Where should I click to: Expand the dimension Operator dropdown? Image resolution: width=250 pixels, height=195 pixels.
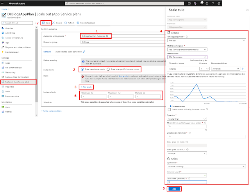pyautogui.click(x=204, y=69)
